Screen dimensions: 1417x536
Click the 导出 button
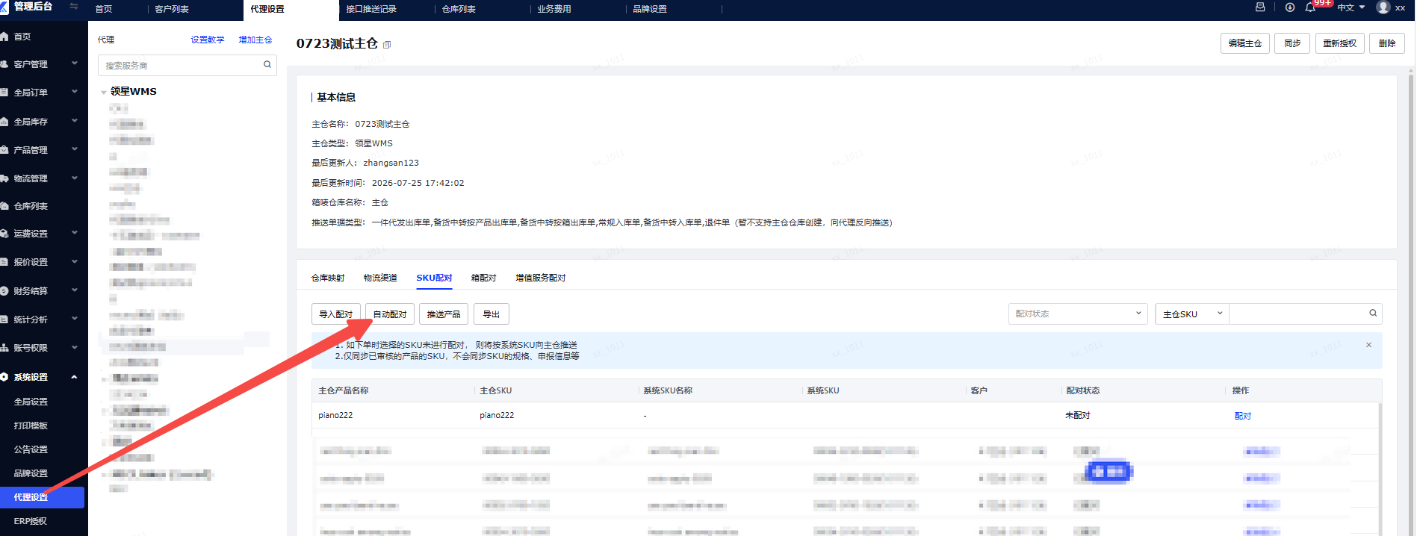pos(492,314)
